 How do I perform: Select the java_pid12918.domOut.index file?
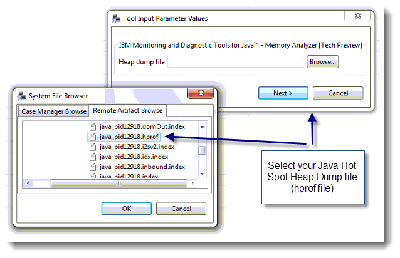click(x=142, y=126)
